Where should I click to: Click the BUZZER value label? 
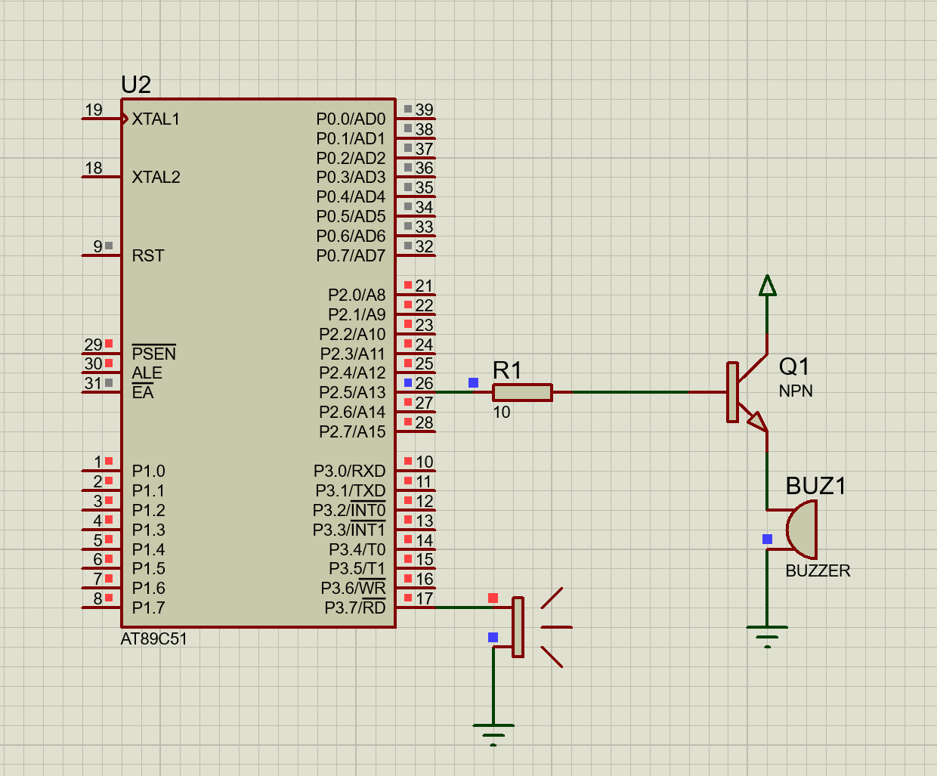click(x=818, y=571)
